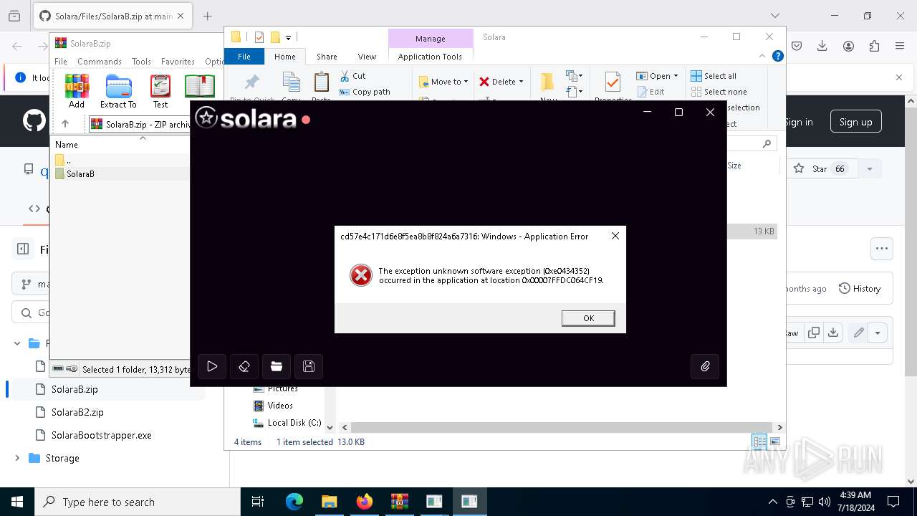Switch to the Share tab in Explorer

click(x=327, y=57)
